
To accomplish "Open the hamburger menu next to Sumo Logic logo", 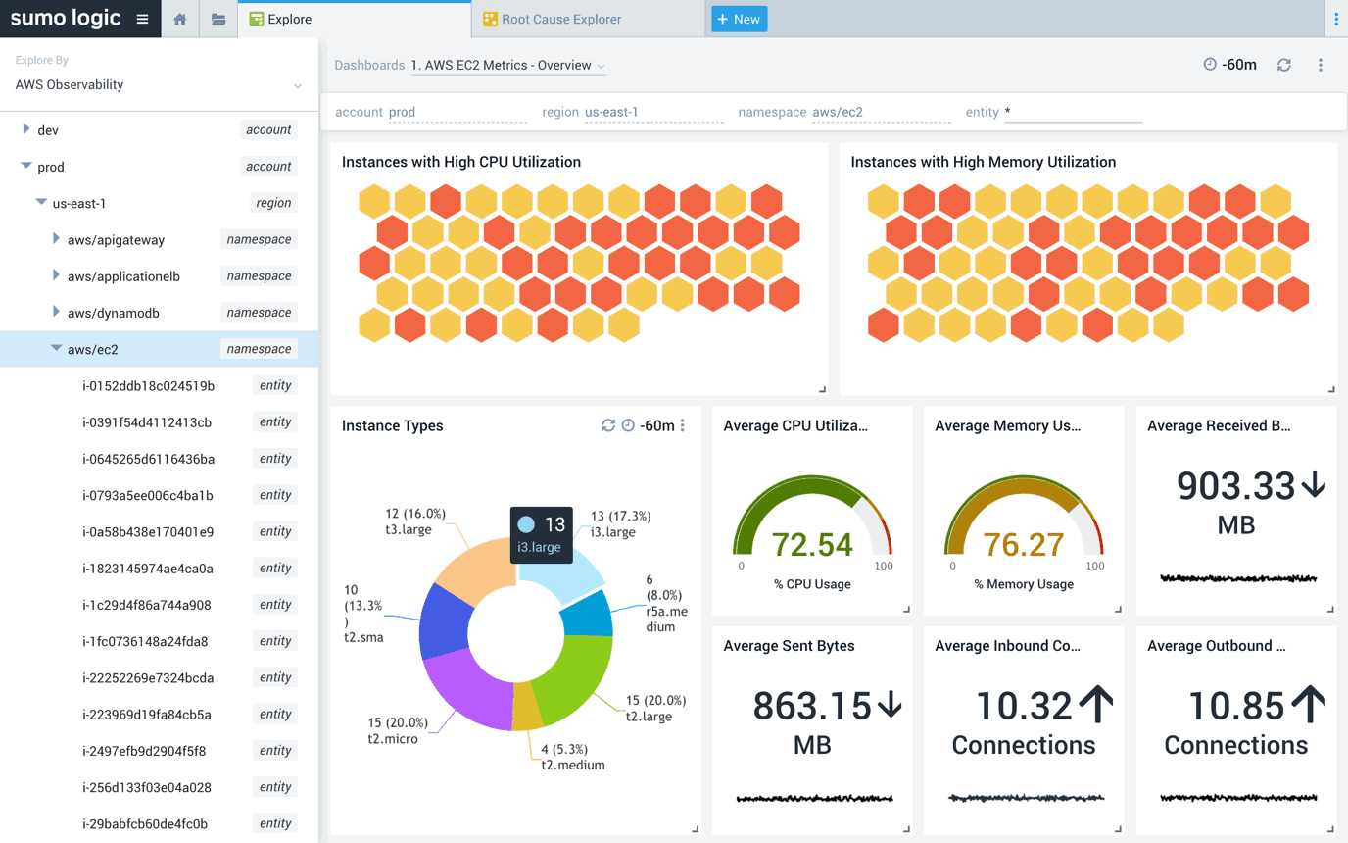I will click(x=140, y=18).
